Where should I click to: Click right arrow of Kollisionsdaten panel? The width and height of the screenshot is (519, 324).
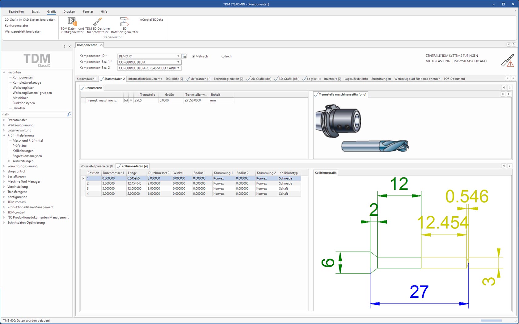click(509, 166)
